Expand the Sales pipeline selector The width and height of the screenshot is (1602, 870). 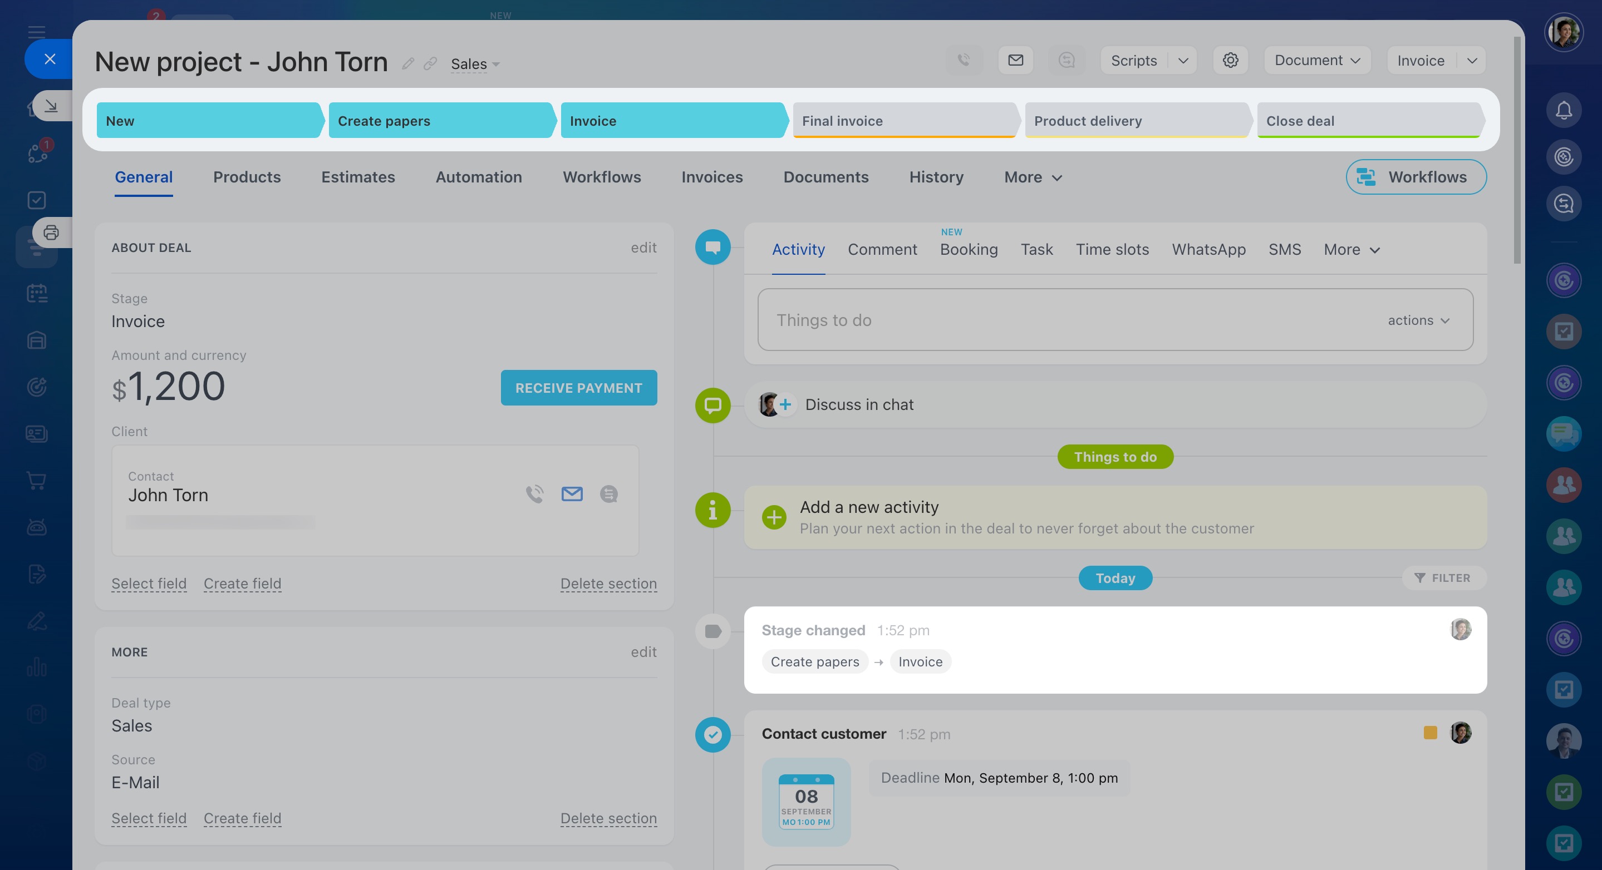pos(476,64)
